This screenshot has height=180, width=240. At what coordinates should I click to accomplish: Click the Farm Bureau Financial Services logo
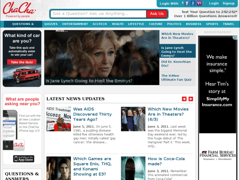[x=218, y=155]
